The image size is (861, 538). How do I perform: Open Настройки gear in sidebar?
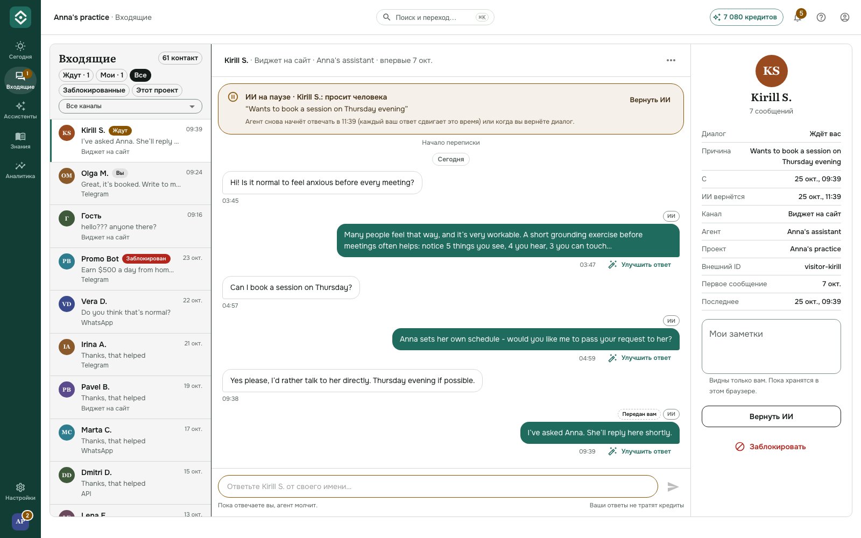[20, 492]
